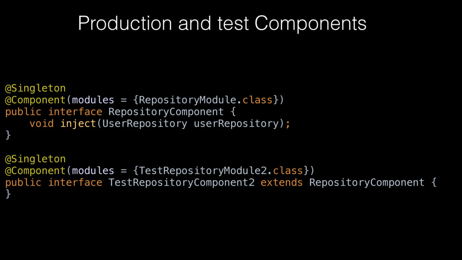Screen dimensions: 462x260
Task: Click the second @Singleton annotation
Action: [x=35, y=159]
